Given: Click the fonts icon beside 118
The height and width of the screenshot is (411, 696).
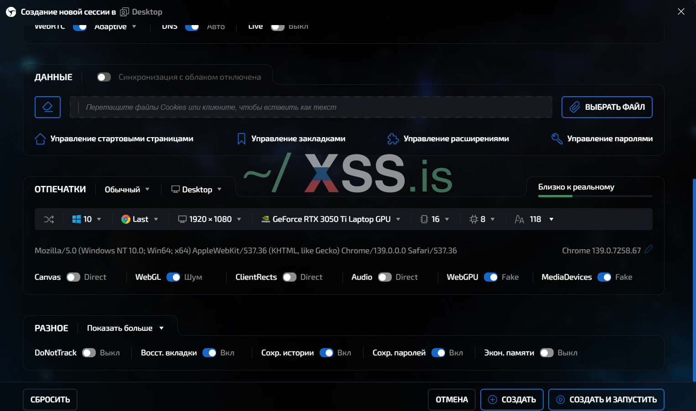Looking at the screenshot, I should (519, 219).
